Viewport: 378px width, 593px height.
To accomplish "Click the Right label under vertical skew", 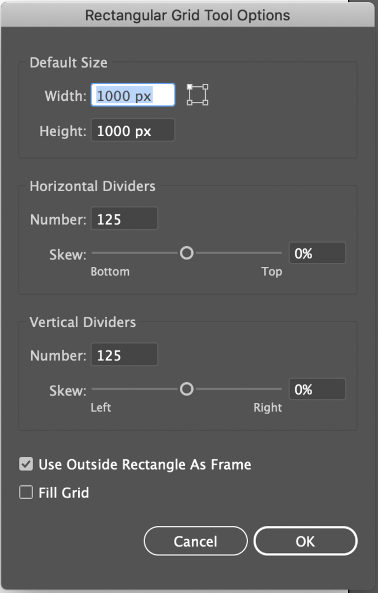I will pyautogui.click(x=268, y=408).
